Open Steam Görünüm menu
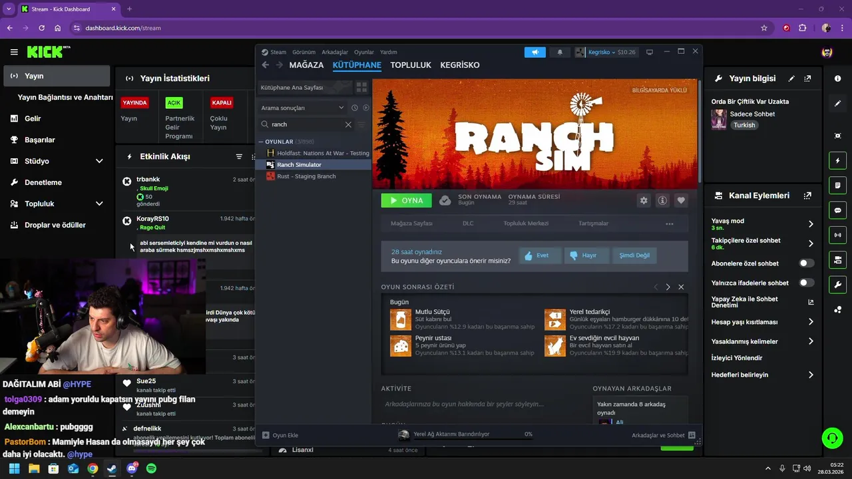The height and width of the screenshot is (479, 852). [304, 52]
